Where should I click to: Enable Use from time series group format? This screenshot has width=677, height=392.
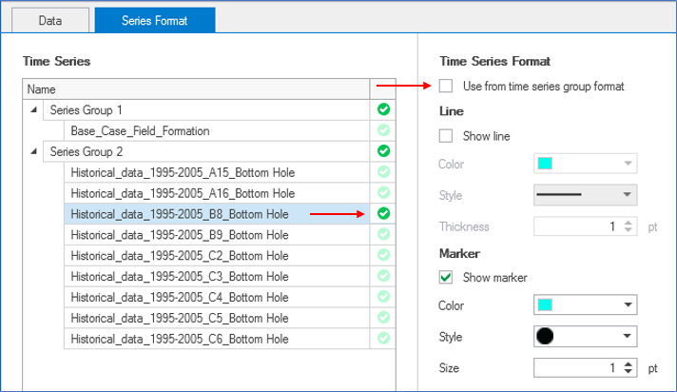[x=446, y=87]
